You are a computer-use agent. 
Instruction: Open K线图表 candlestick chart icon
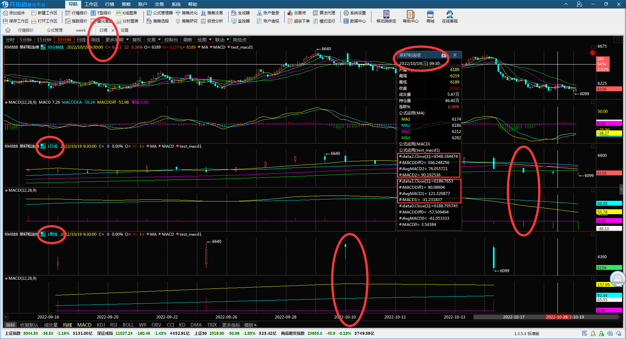119,13
